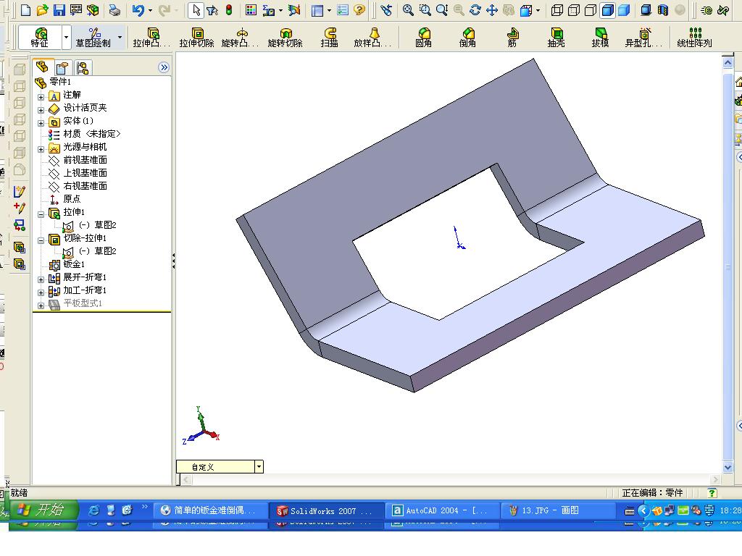This screenshot has width=742, height=556.
Task: Click the 拔模 draft tool
Action: (x=600, y=38)
